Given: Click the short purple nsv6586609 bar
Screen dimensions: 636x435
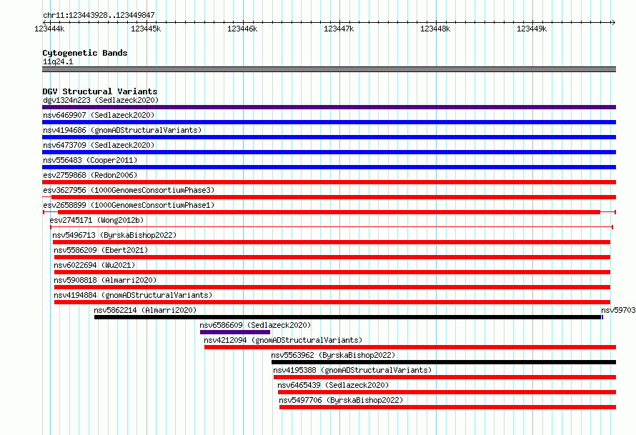Looking at the screenshot, I should click(235, 332).
